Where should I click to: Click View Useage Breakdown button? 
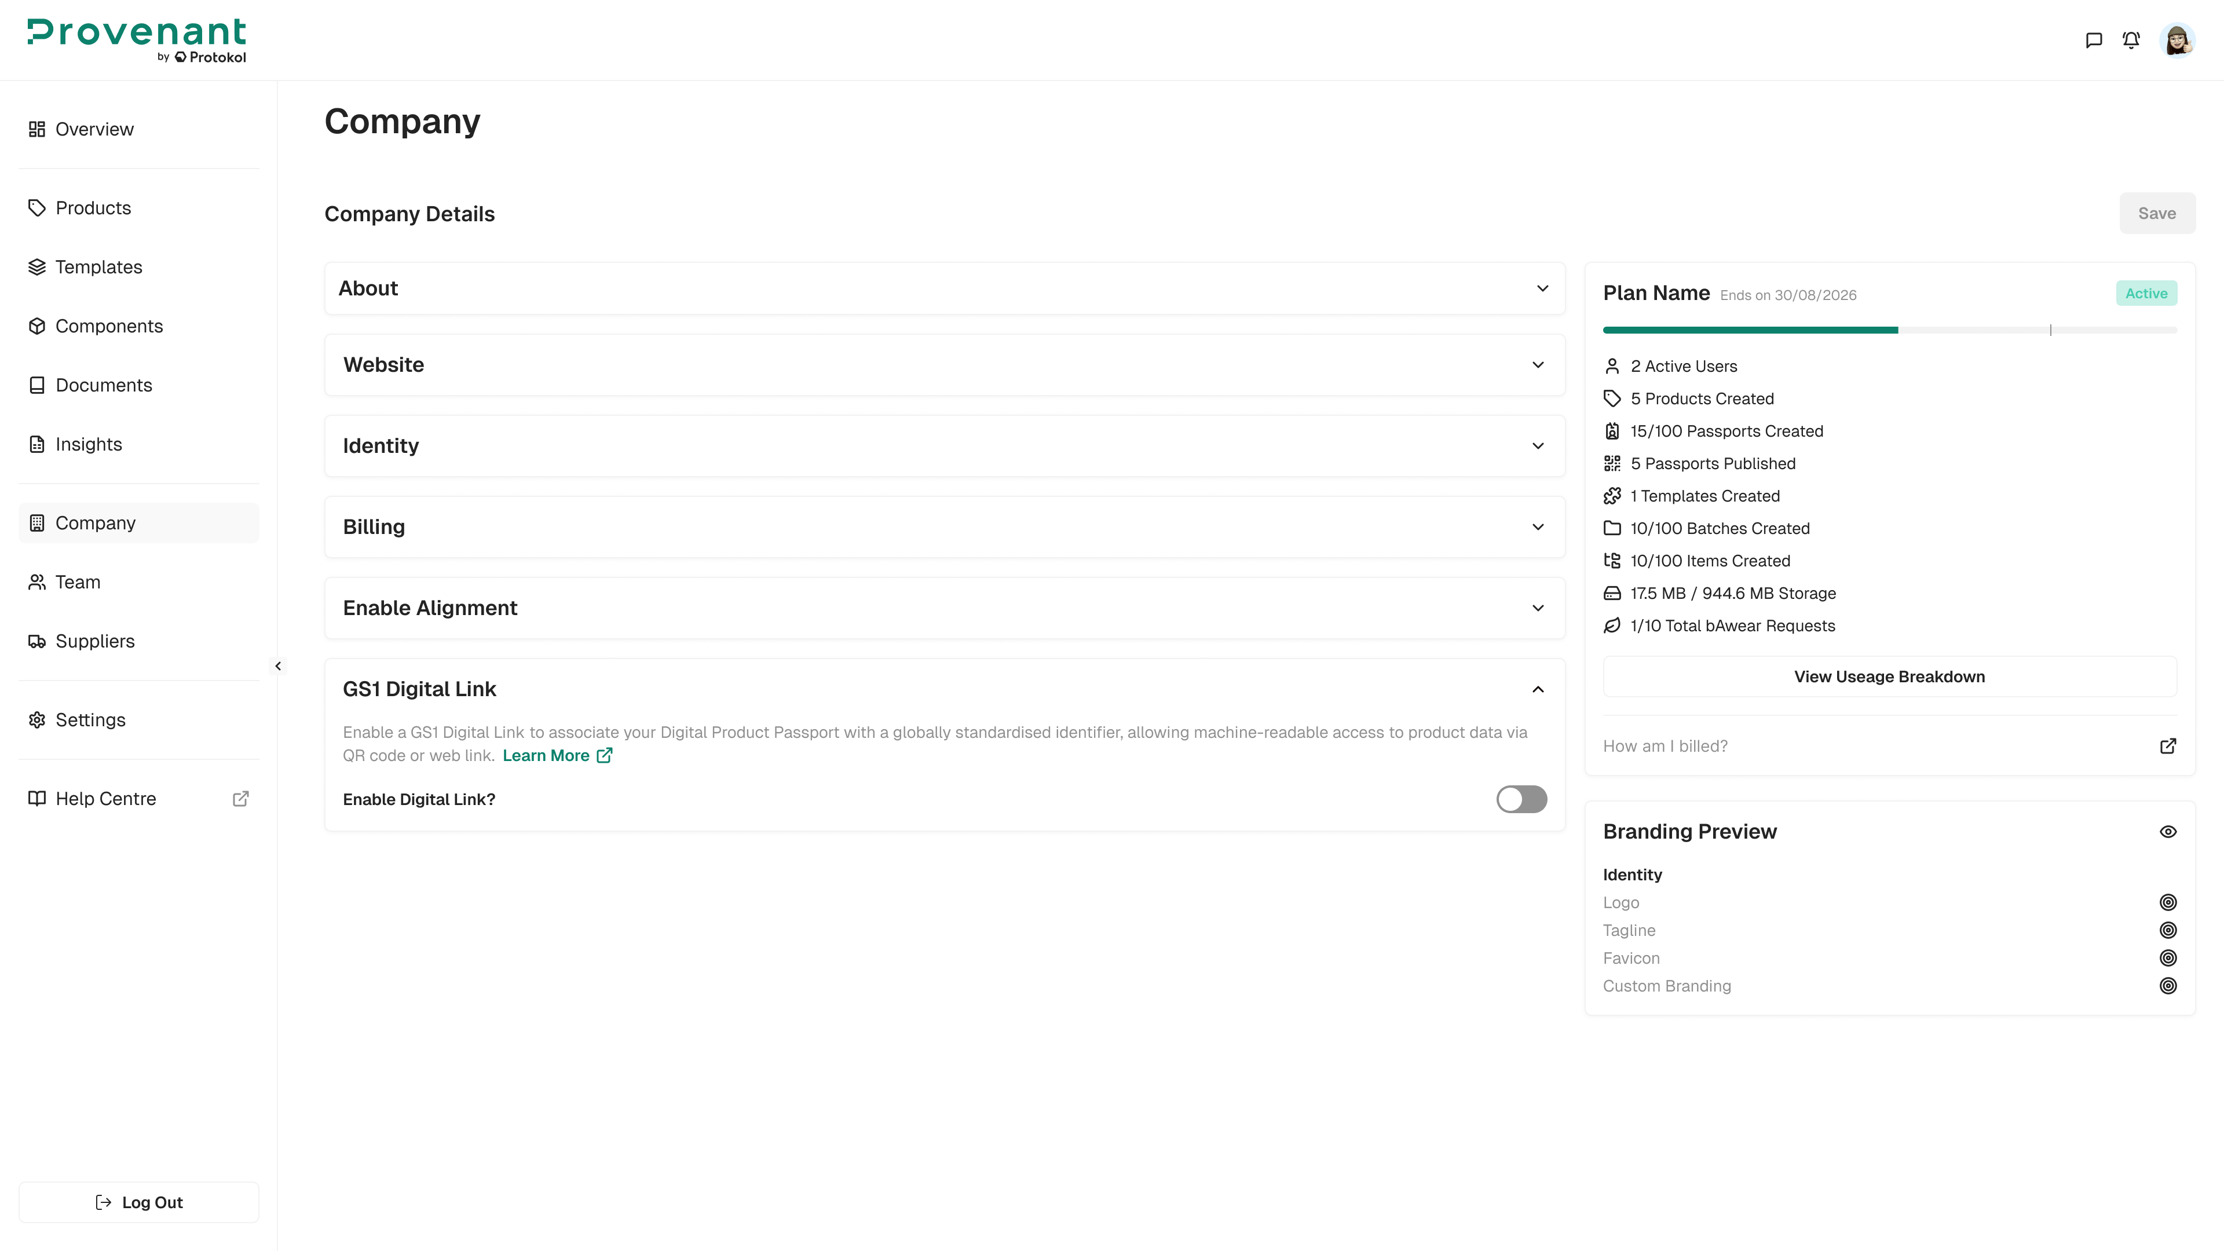(1889, 677)
